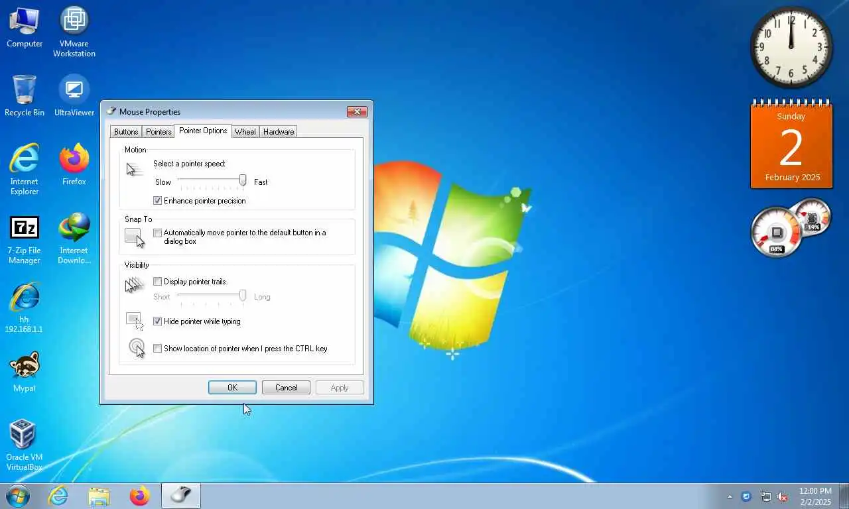Close the Mouse Properties dialog
The height and width of the screenshot is (509, 849).
[357, 112]
